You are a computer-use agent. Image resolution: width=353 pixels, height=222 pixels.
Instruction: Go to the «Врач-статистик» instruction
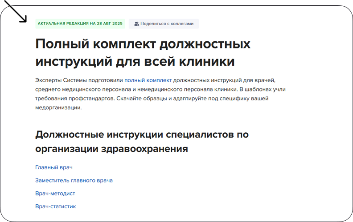click(55, 206)
